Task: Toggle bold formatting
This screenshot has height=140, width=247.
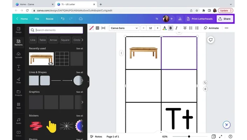Action: click(170, 28)
